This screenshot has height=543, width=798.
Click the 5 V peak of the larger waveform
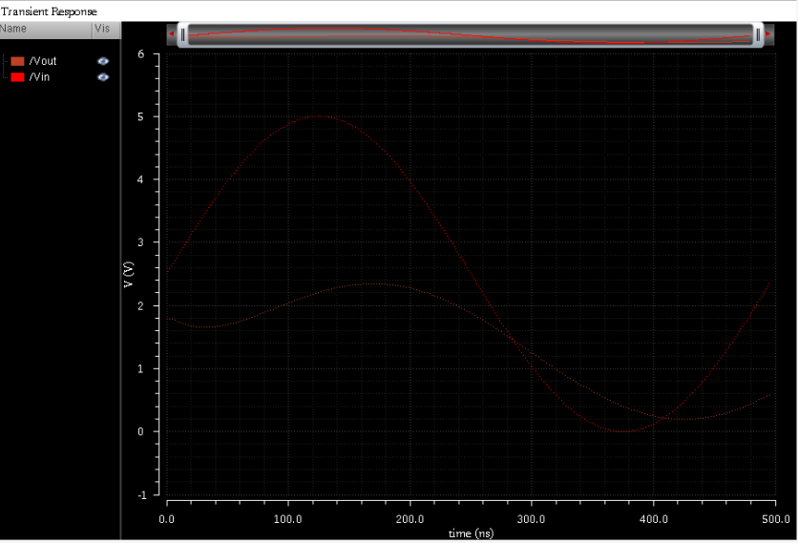[319, 116]
